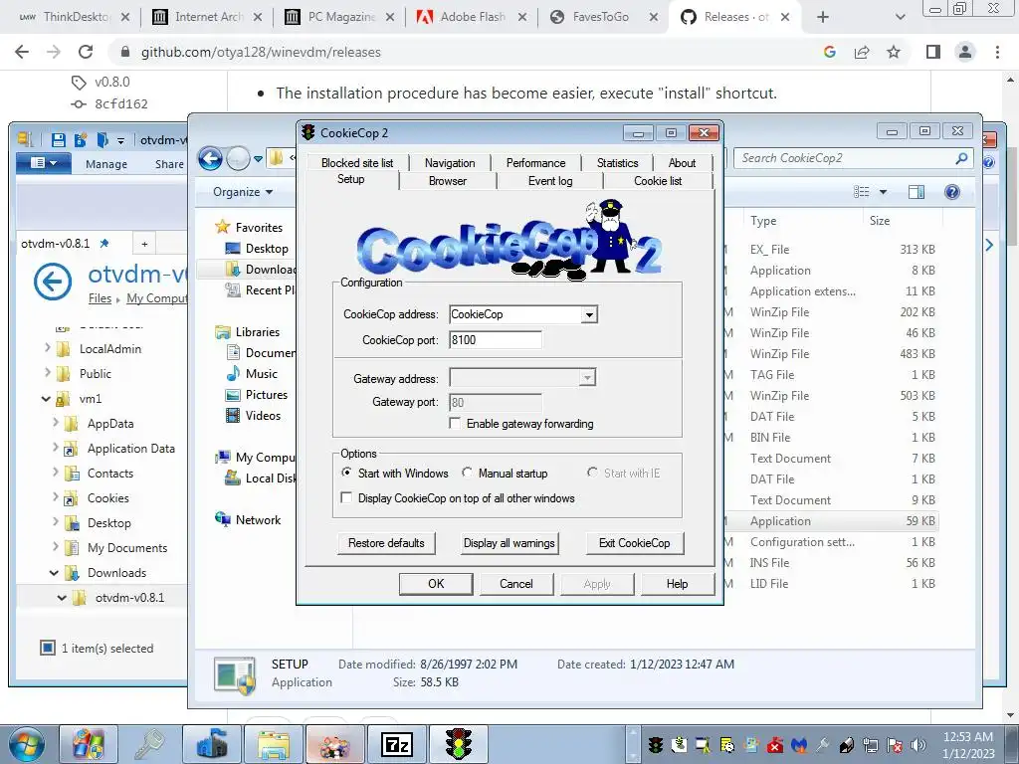The image size is (1019, 764).
Task: Expand LocalAdmin folder in tree
Action: tap(47, 348)
